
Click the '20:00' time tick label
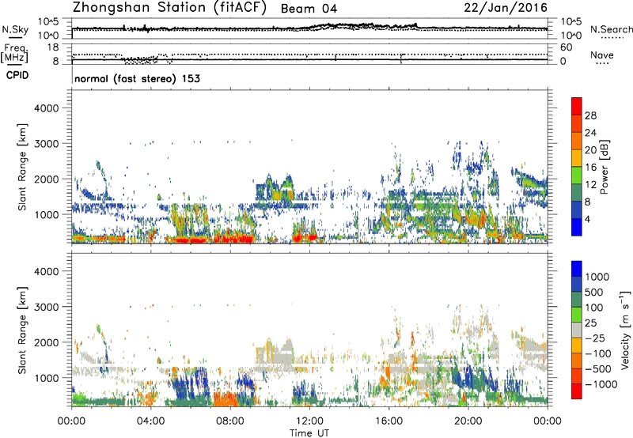pos(468,421)
